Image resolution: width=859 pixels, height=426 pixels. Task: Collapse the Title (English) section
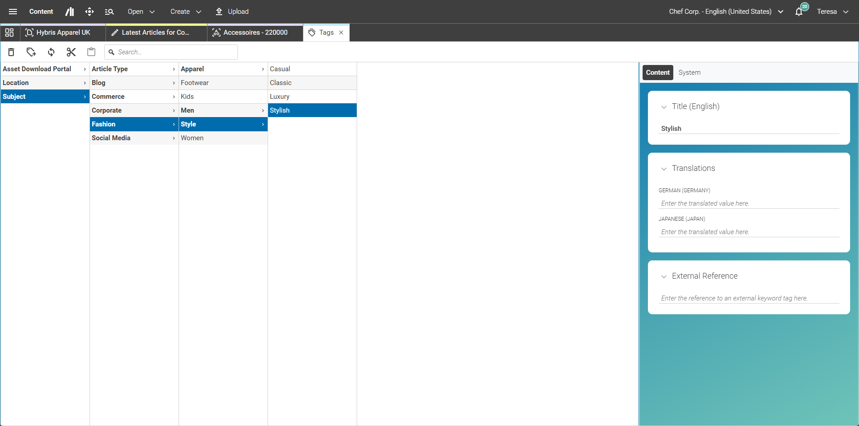click(664, 107)
